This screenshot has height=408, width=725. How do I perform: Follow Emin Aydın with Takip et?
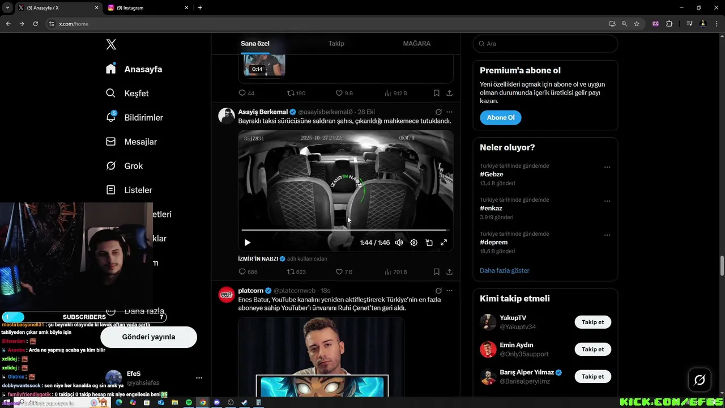593,349
